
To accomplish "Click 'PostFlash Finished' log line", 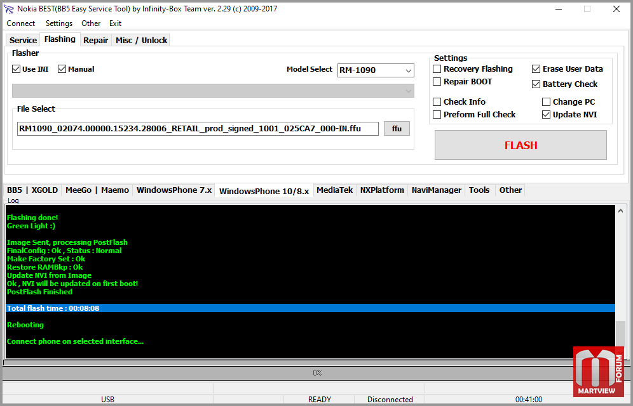I will pos(39,292).
